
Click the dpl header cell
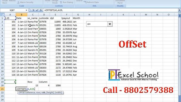(55, 18)
